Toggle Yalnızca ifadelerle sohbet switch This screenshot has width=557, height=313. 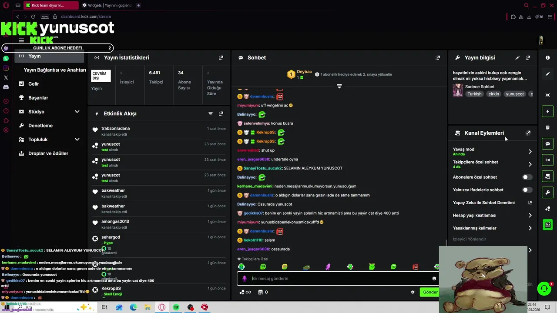(527, 190)
